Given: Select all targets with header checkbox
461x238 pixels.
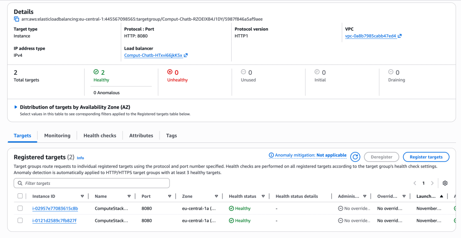Looking at the screenshot, I should point(20,196).
